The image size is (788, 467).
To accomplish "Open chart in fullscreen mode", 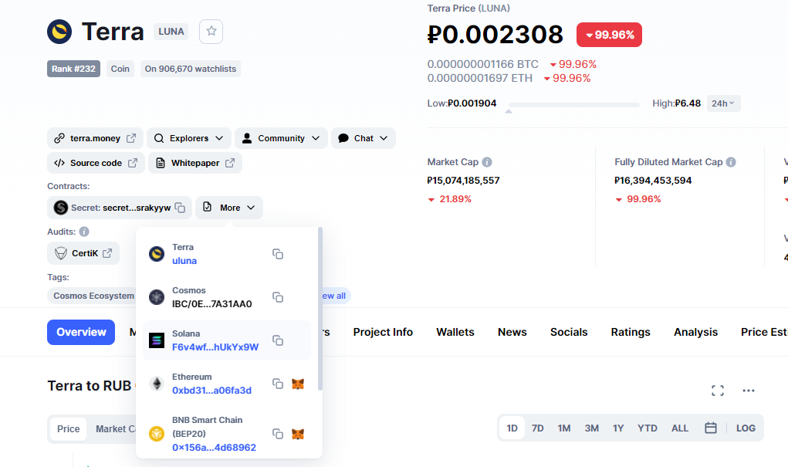I will 718,391.
